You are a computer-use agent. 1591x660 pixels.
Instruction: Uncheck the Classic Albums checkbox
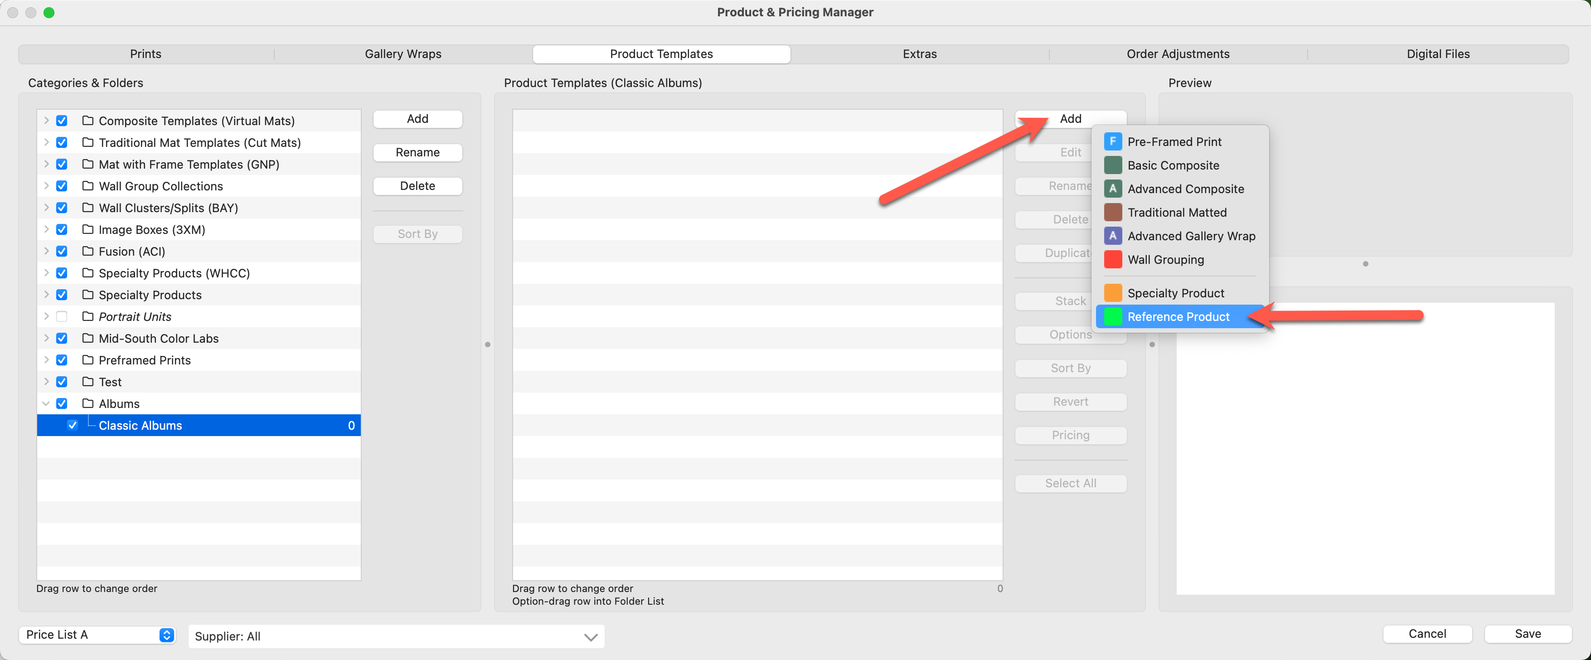pyautogui.click(x=72, y=425)
